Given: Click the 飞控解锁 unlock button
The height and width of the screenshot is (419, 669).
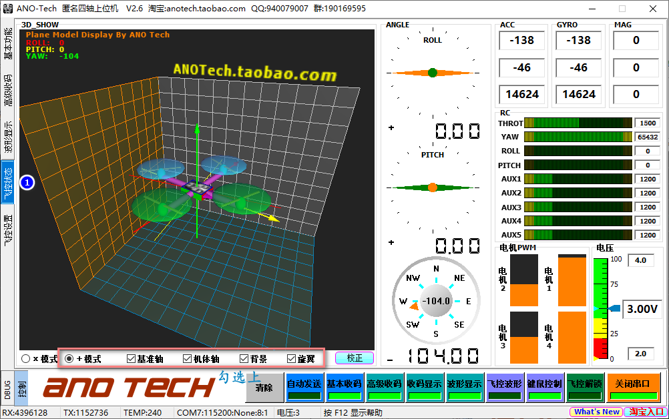Looking at the screenshot, I should pos(585,388).
